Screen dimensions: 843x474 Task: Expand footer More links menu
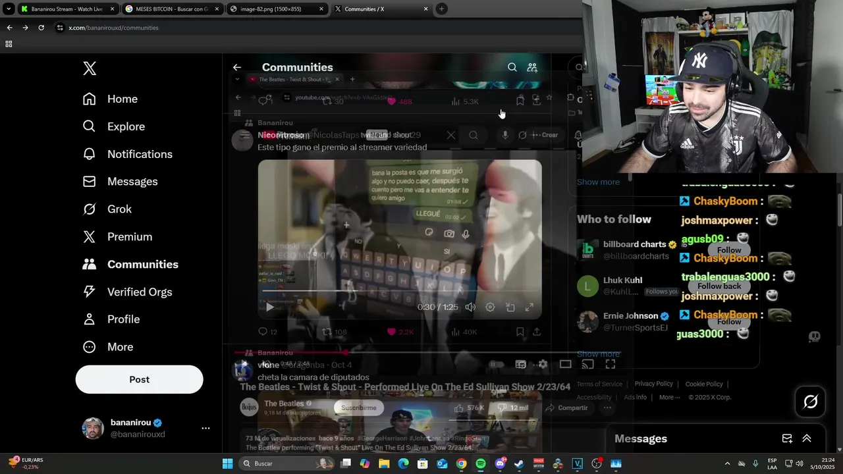click(x=670, y=397)
